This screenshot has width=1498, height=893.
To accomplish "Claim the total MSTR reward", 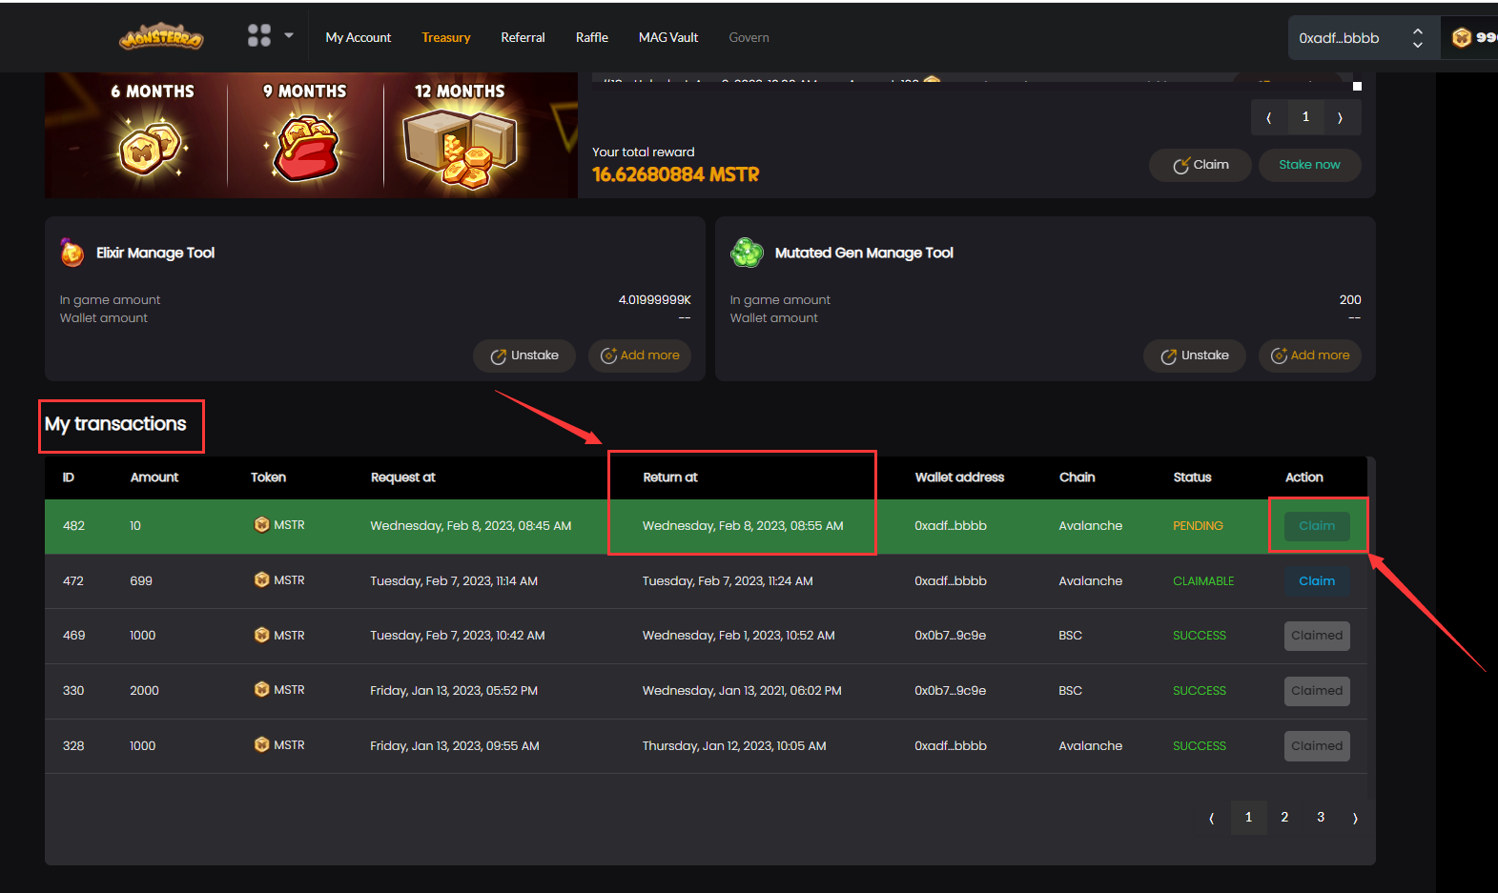I will pyautogui.click(x=1200, y=165).
